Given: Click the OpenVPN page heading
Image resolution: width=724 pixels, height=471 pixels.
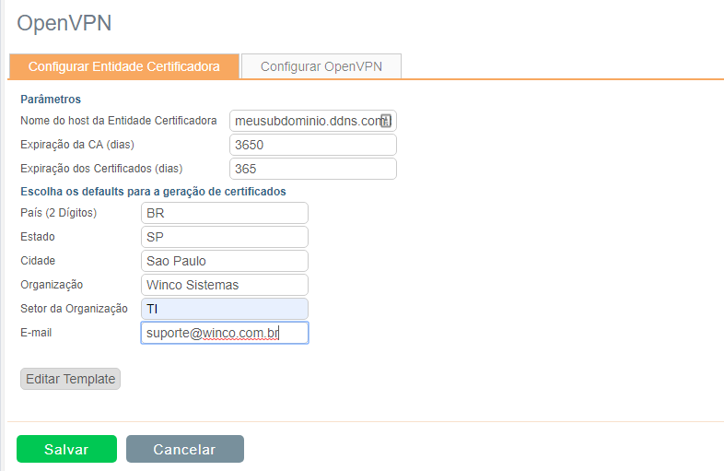Looking at the screenshot, I should click(64, 23).
